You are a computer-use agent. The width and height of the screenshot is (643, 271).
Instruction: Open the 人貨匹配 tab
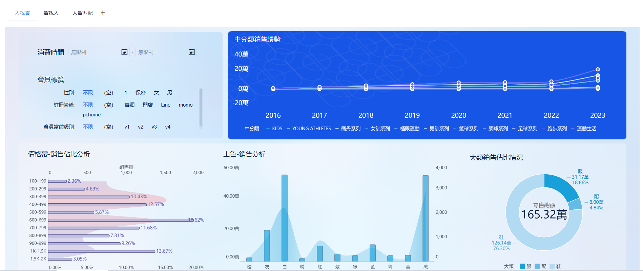(x=82, y=13)
